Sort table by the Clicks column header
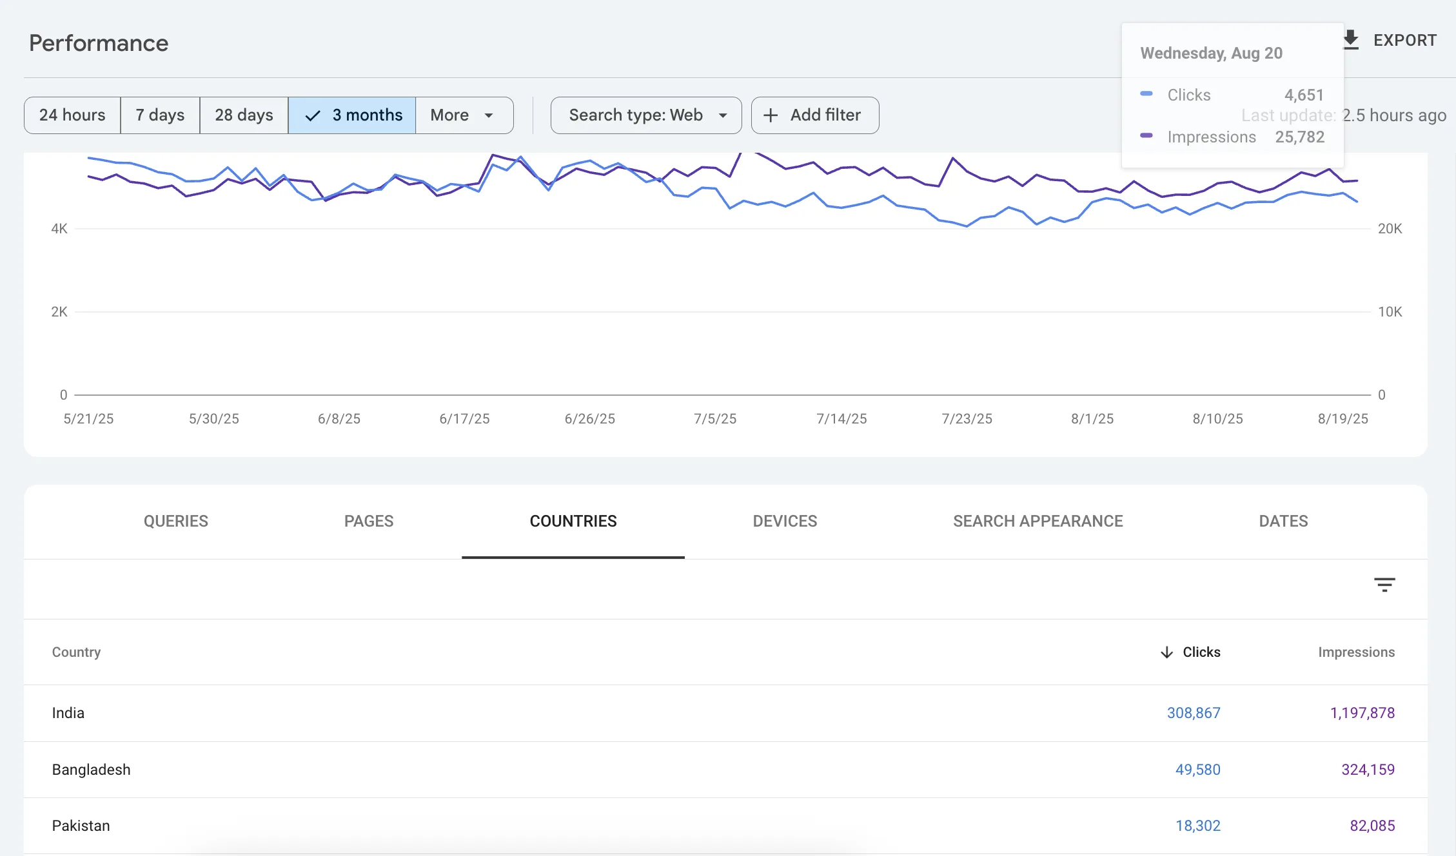The image size is (1456, 856). [x=1201, y=652]
